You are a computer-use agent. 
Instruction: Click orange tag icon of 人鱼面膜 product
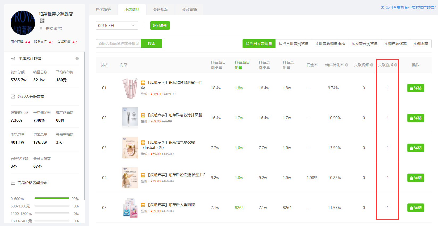(x=143, y=205)
